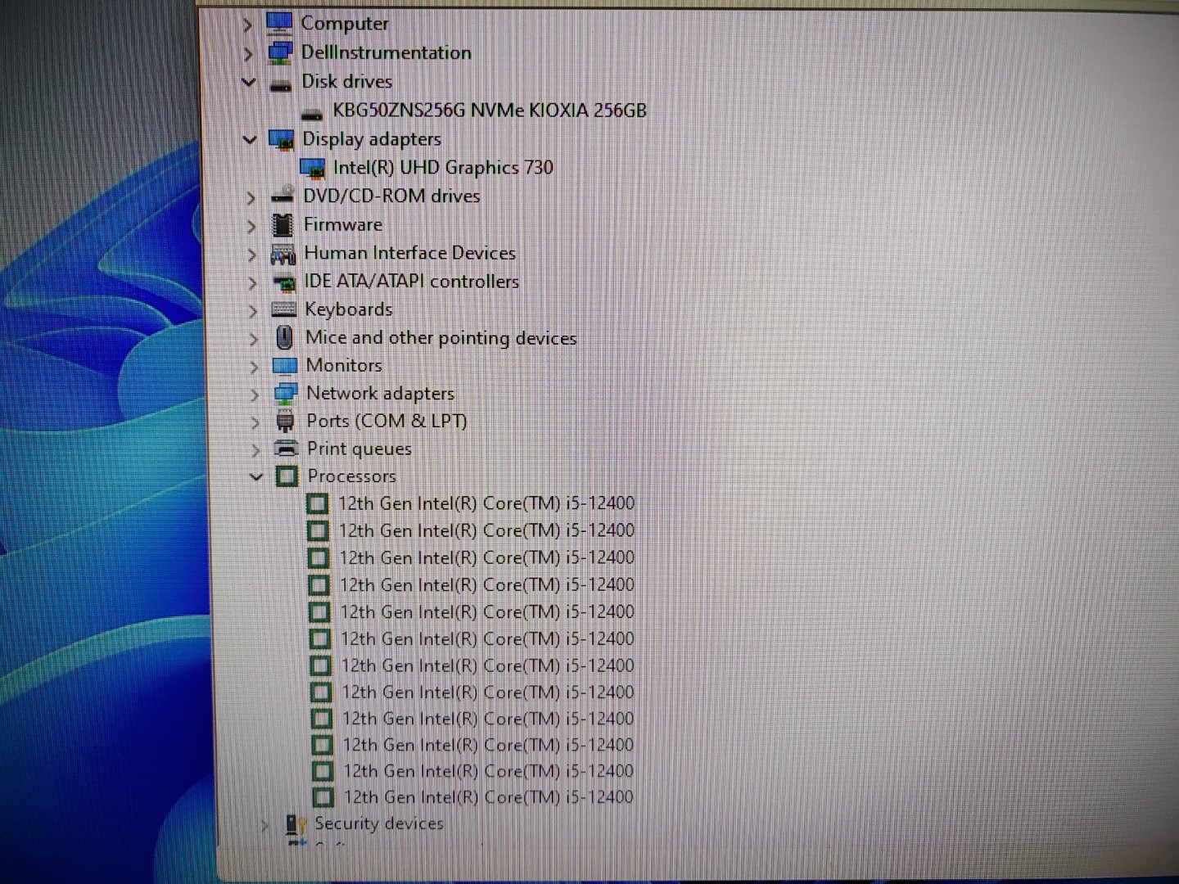Click the Human Interface Devices icon

(x=283, y=255)
